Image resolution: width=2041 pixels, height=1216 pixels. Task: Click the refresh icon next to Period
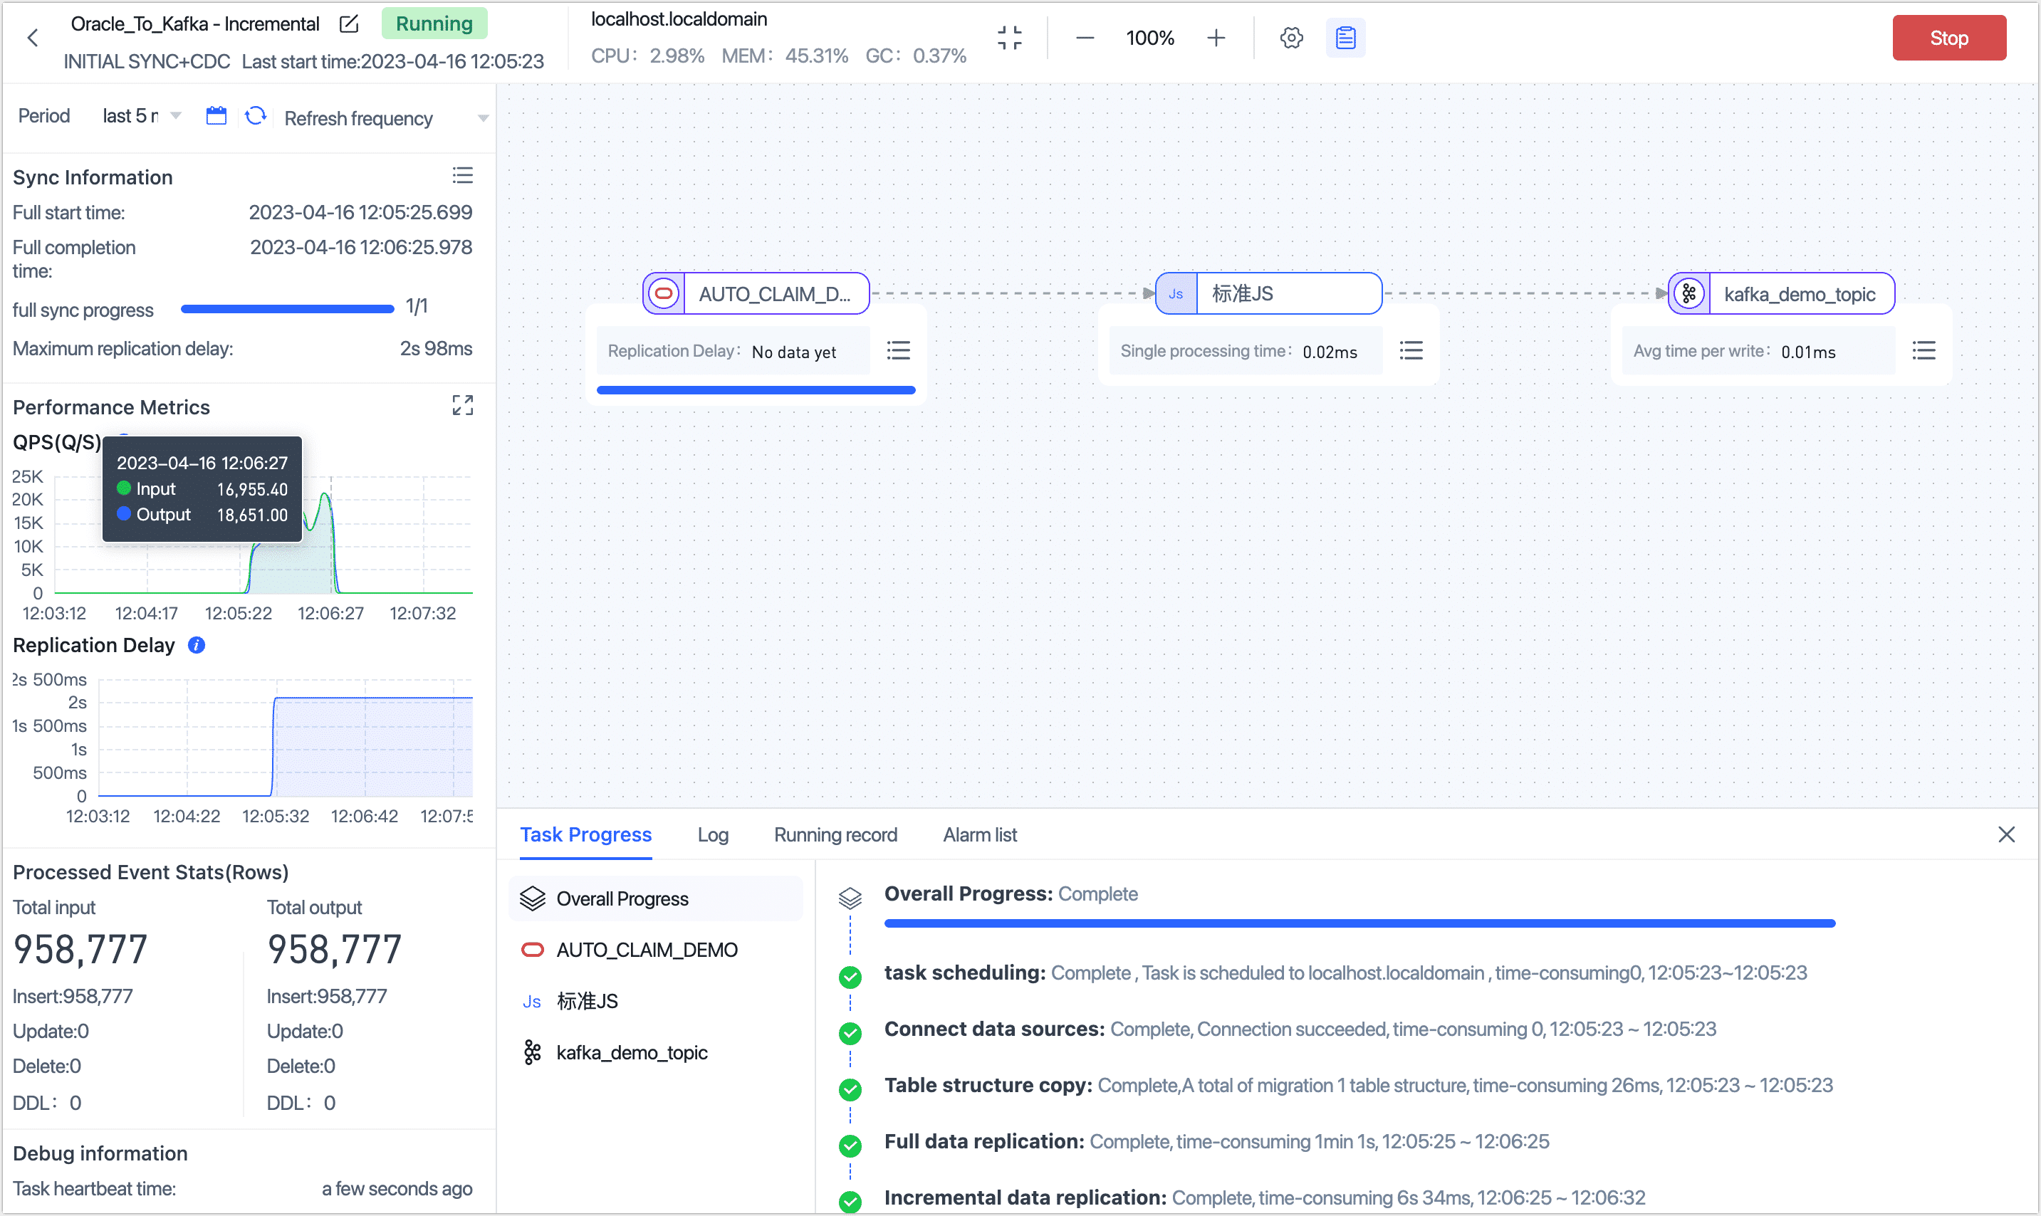point(256,115)
